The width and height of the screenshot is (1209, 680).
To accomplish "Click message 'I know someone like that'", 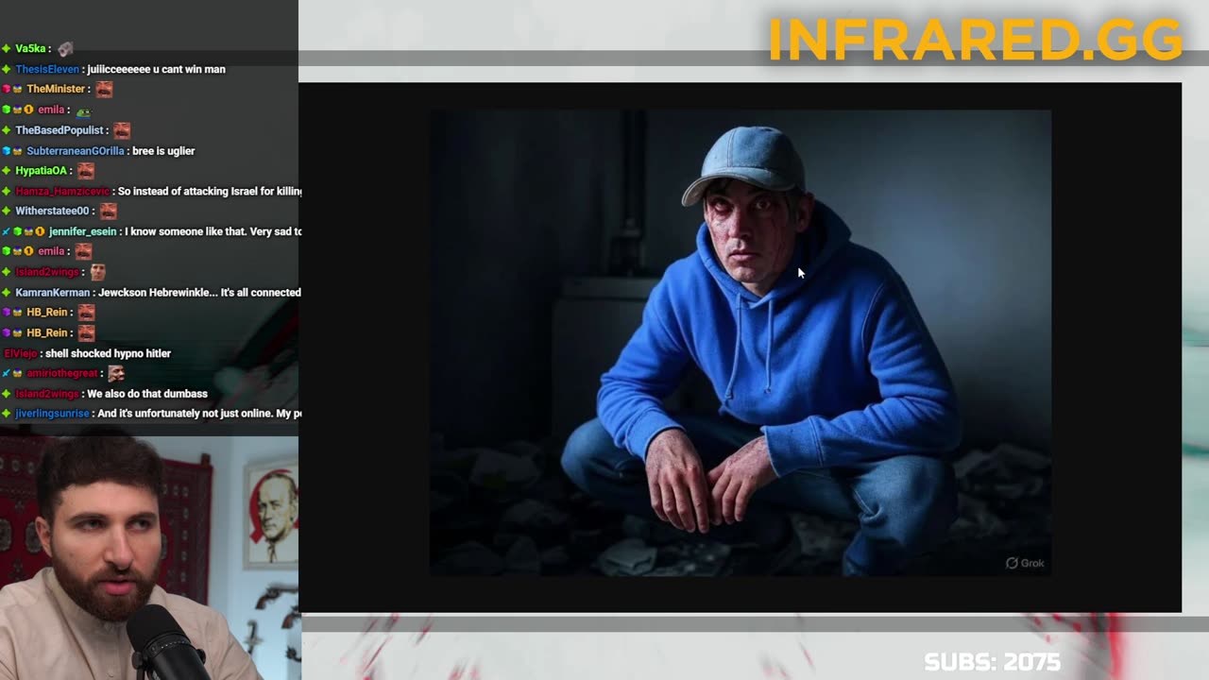I will tap(213, 231).
